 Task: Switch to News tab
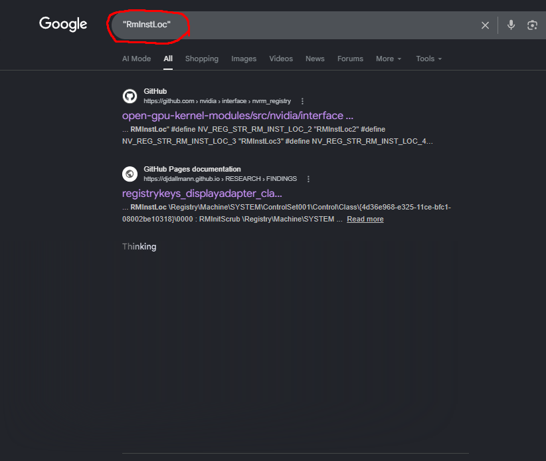315,59
